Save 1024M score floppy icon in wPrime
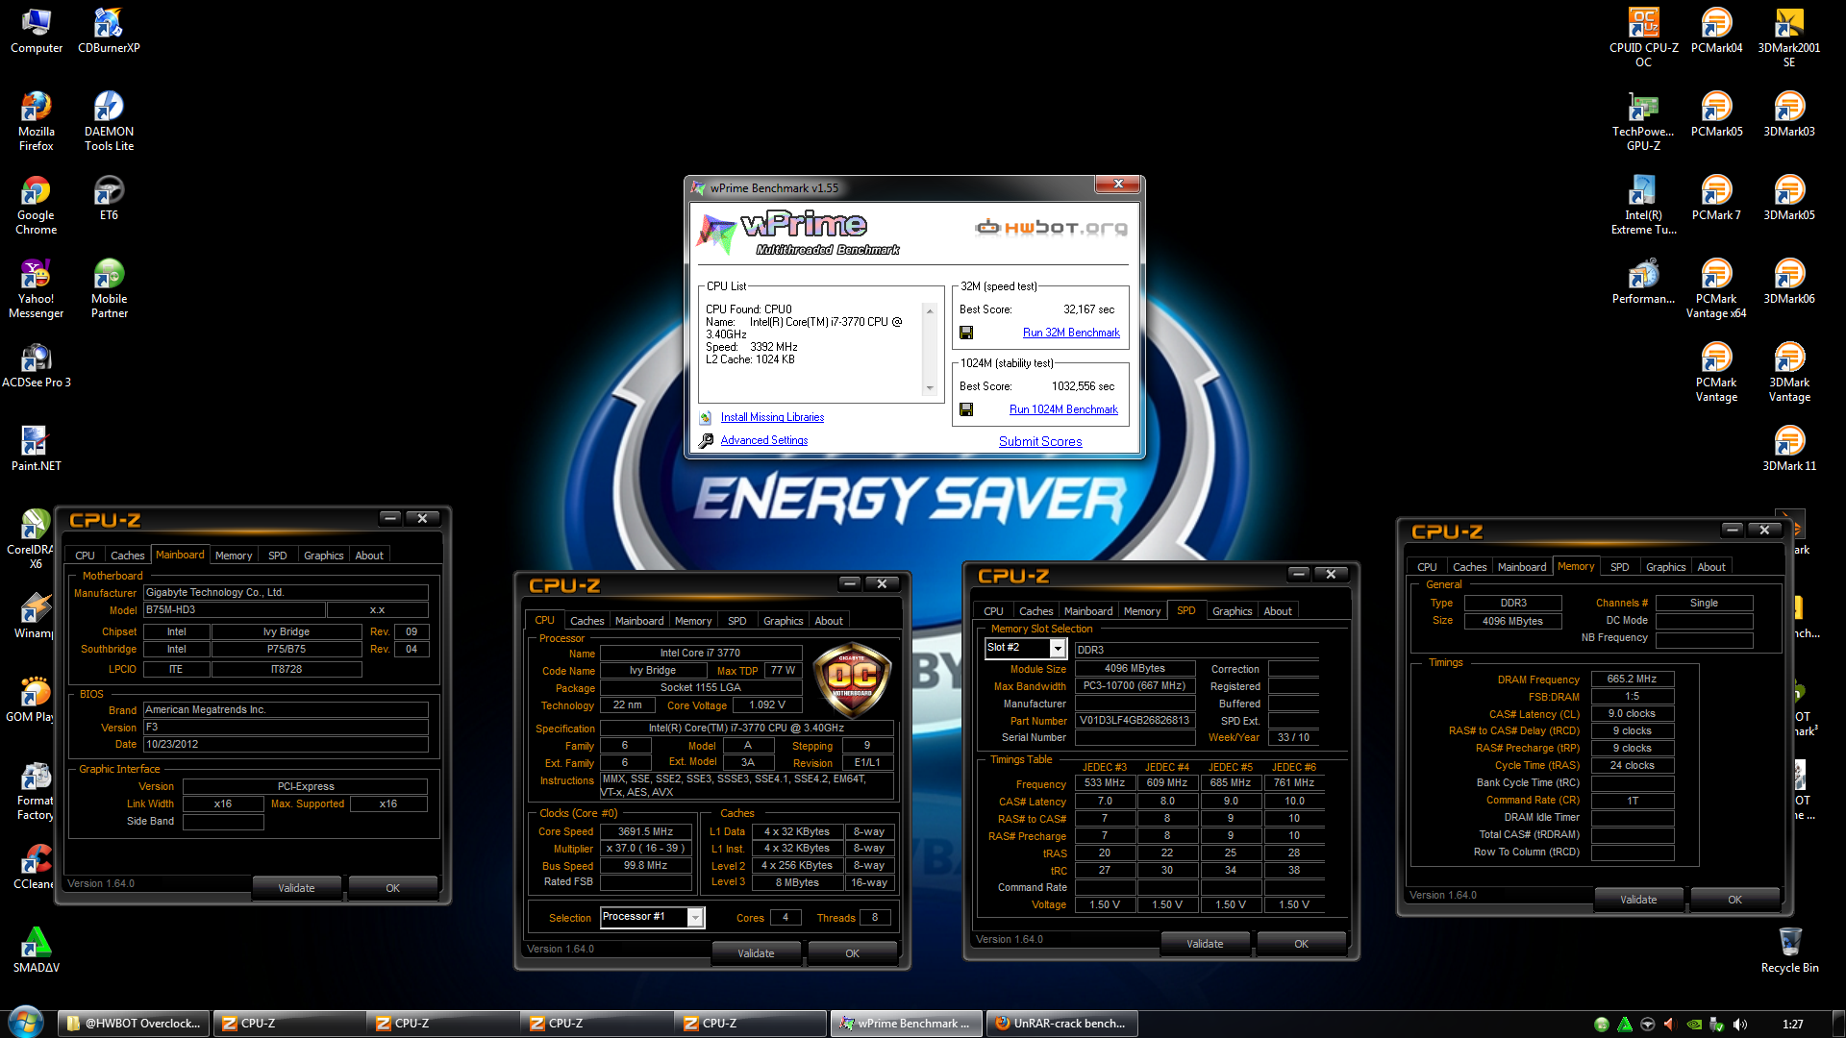Screen dimensions: 1846x1038 [966, 409]
